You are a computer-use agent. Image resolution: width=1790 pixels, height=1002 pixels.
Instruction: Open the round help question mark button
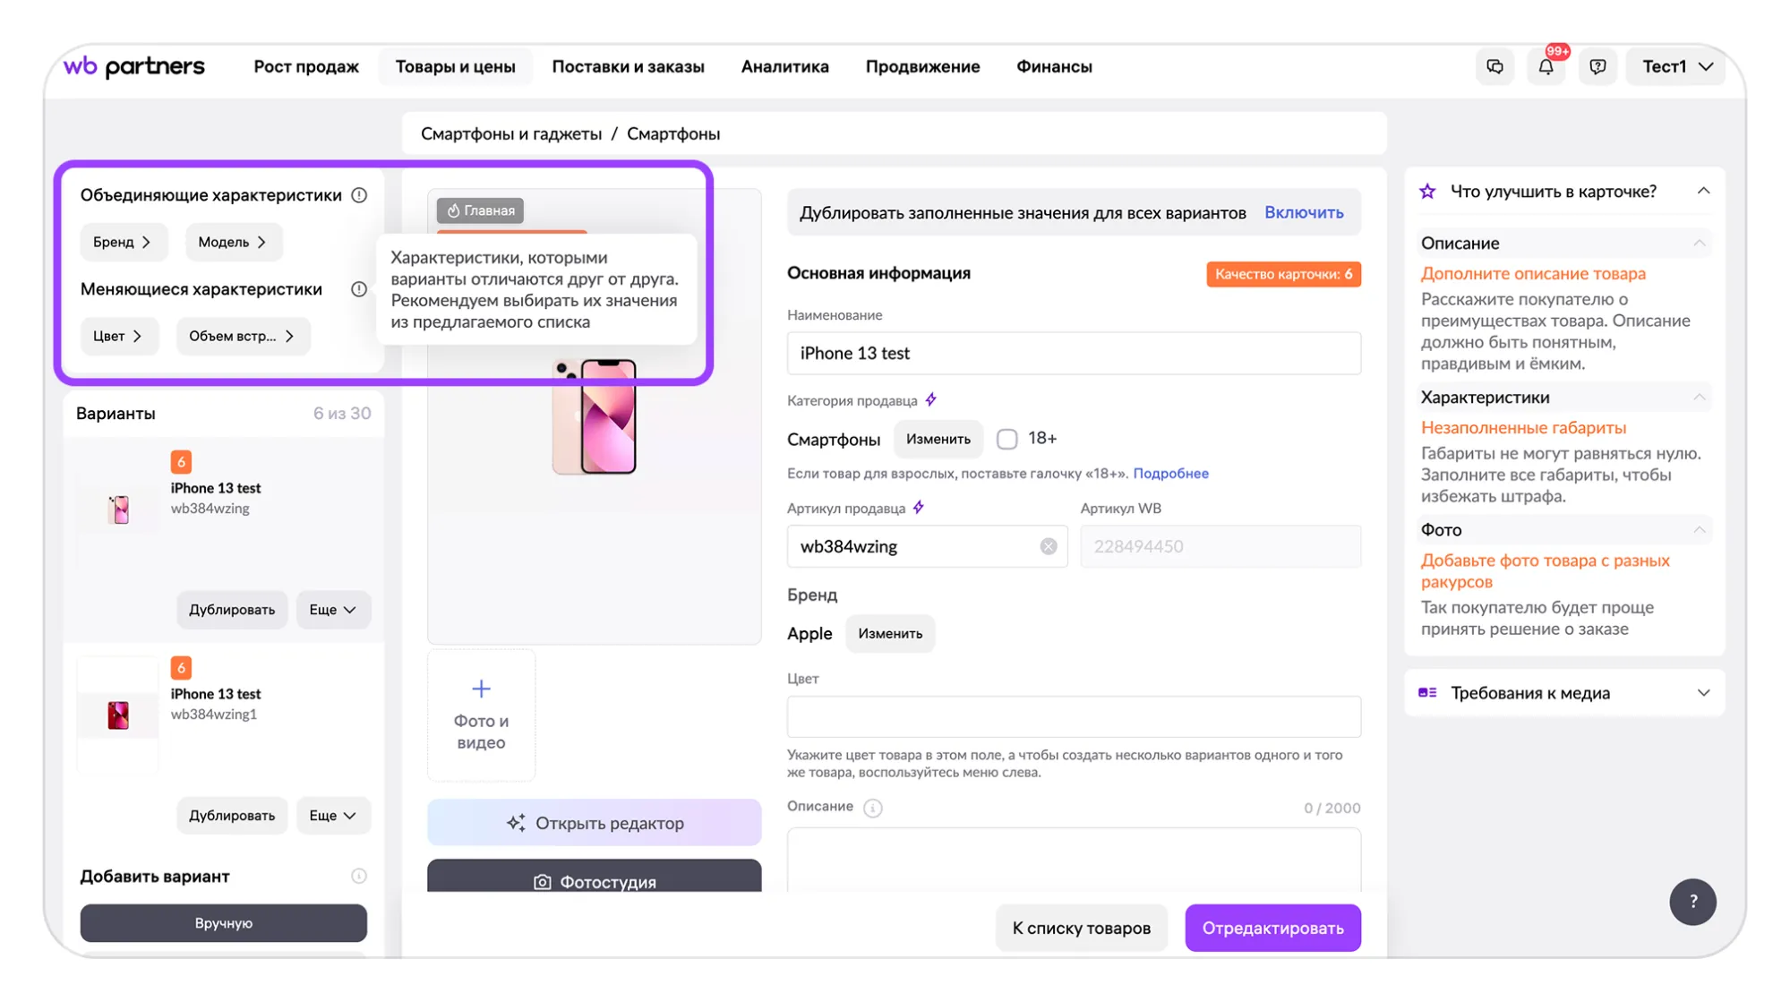[1692, 902]
